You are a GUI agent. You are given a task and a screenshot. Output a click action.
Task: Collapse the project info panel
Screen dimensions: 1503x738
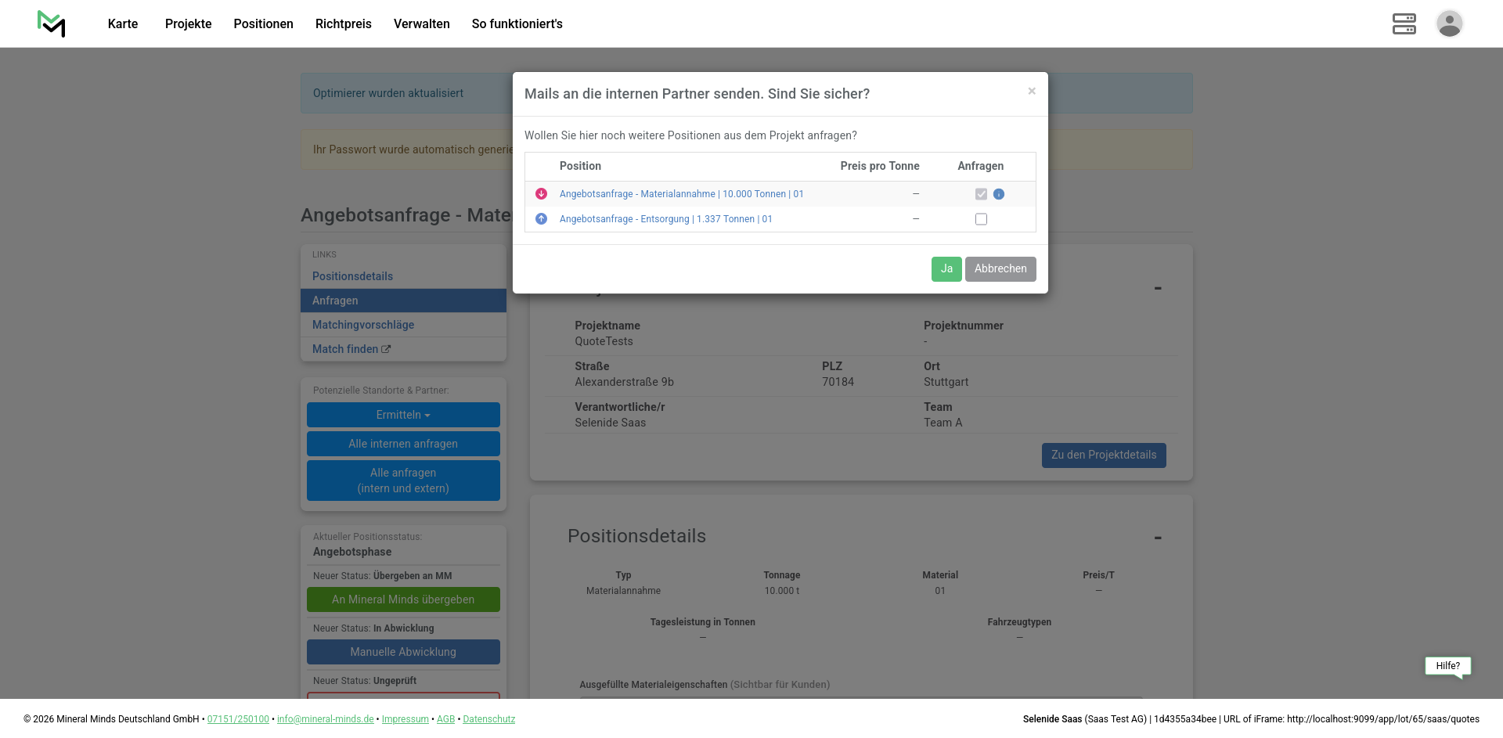click(1157, 289)
